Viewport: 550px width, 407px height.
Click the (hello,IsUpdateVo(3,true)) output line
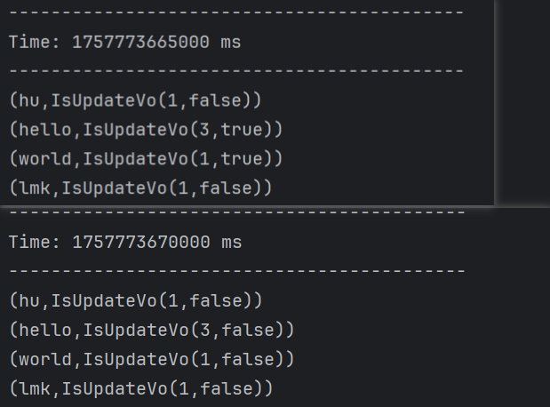[146, 130]
